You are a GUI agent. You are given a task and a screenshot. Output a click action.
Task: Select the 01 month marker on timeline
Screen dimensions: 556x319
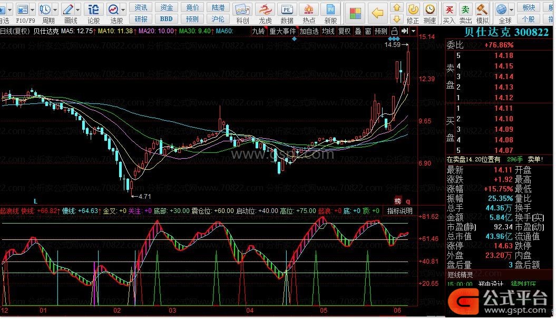[43, 311]
